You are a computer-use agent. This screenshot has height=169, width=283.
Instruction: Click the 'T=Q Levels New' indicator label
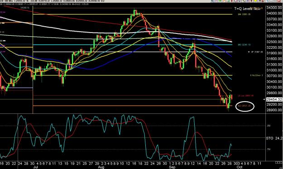click(x=247, y=9)
